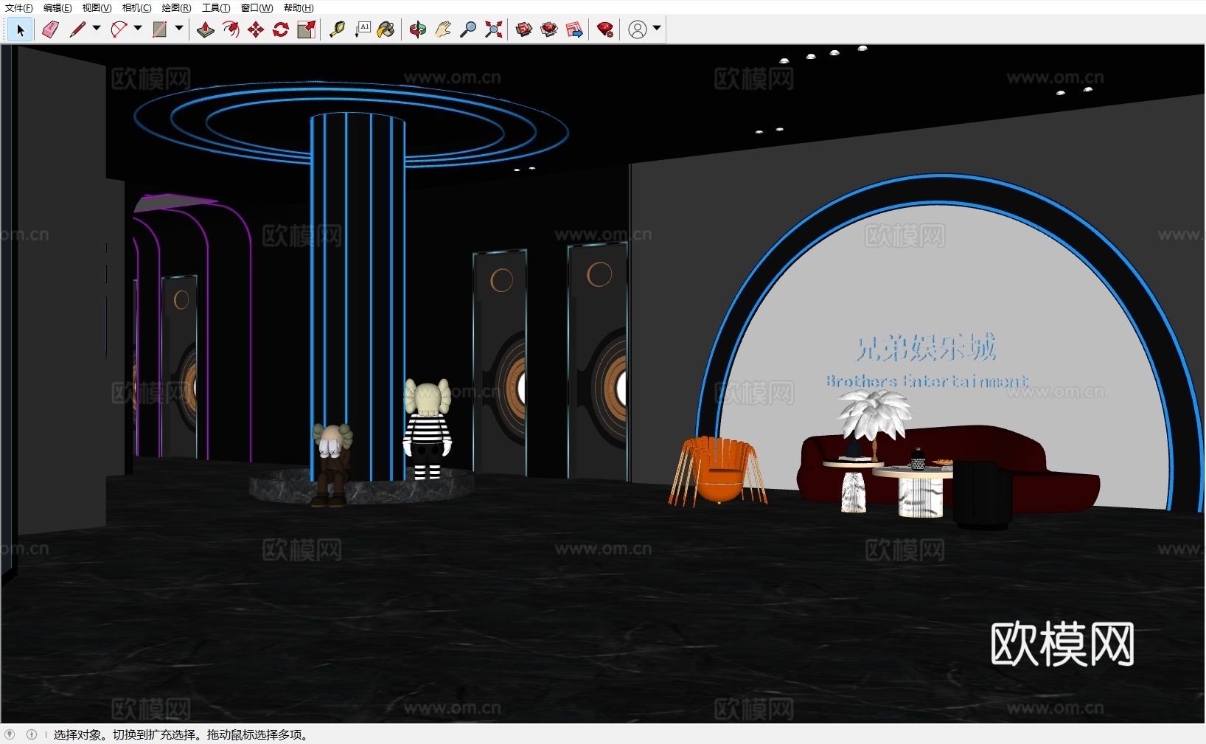Expand the Line tool dropdown arrow
This screenshot has height=744, width=1206.
click(97, 29)
